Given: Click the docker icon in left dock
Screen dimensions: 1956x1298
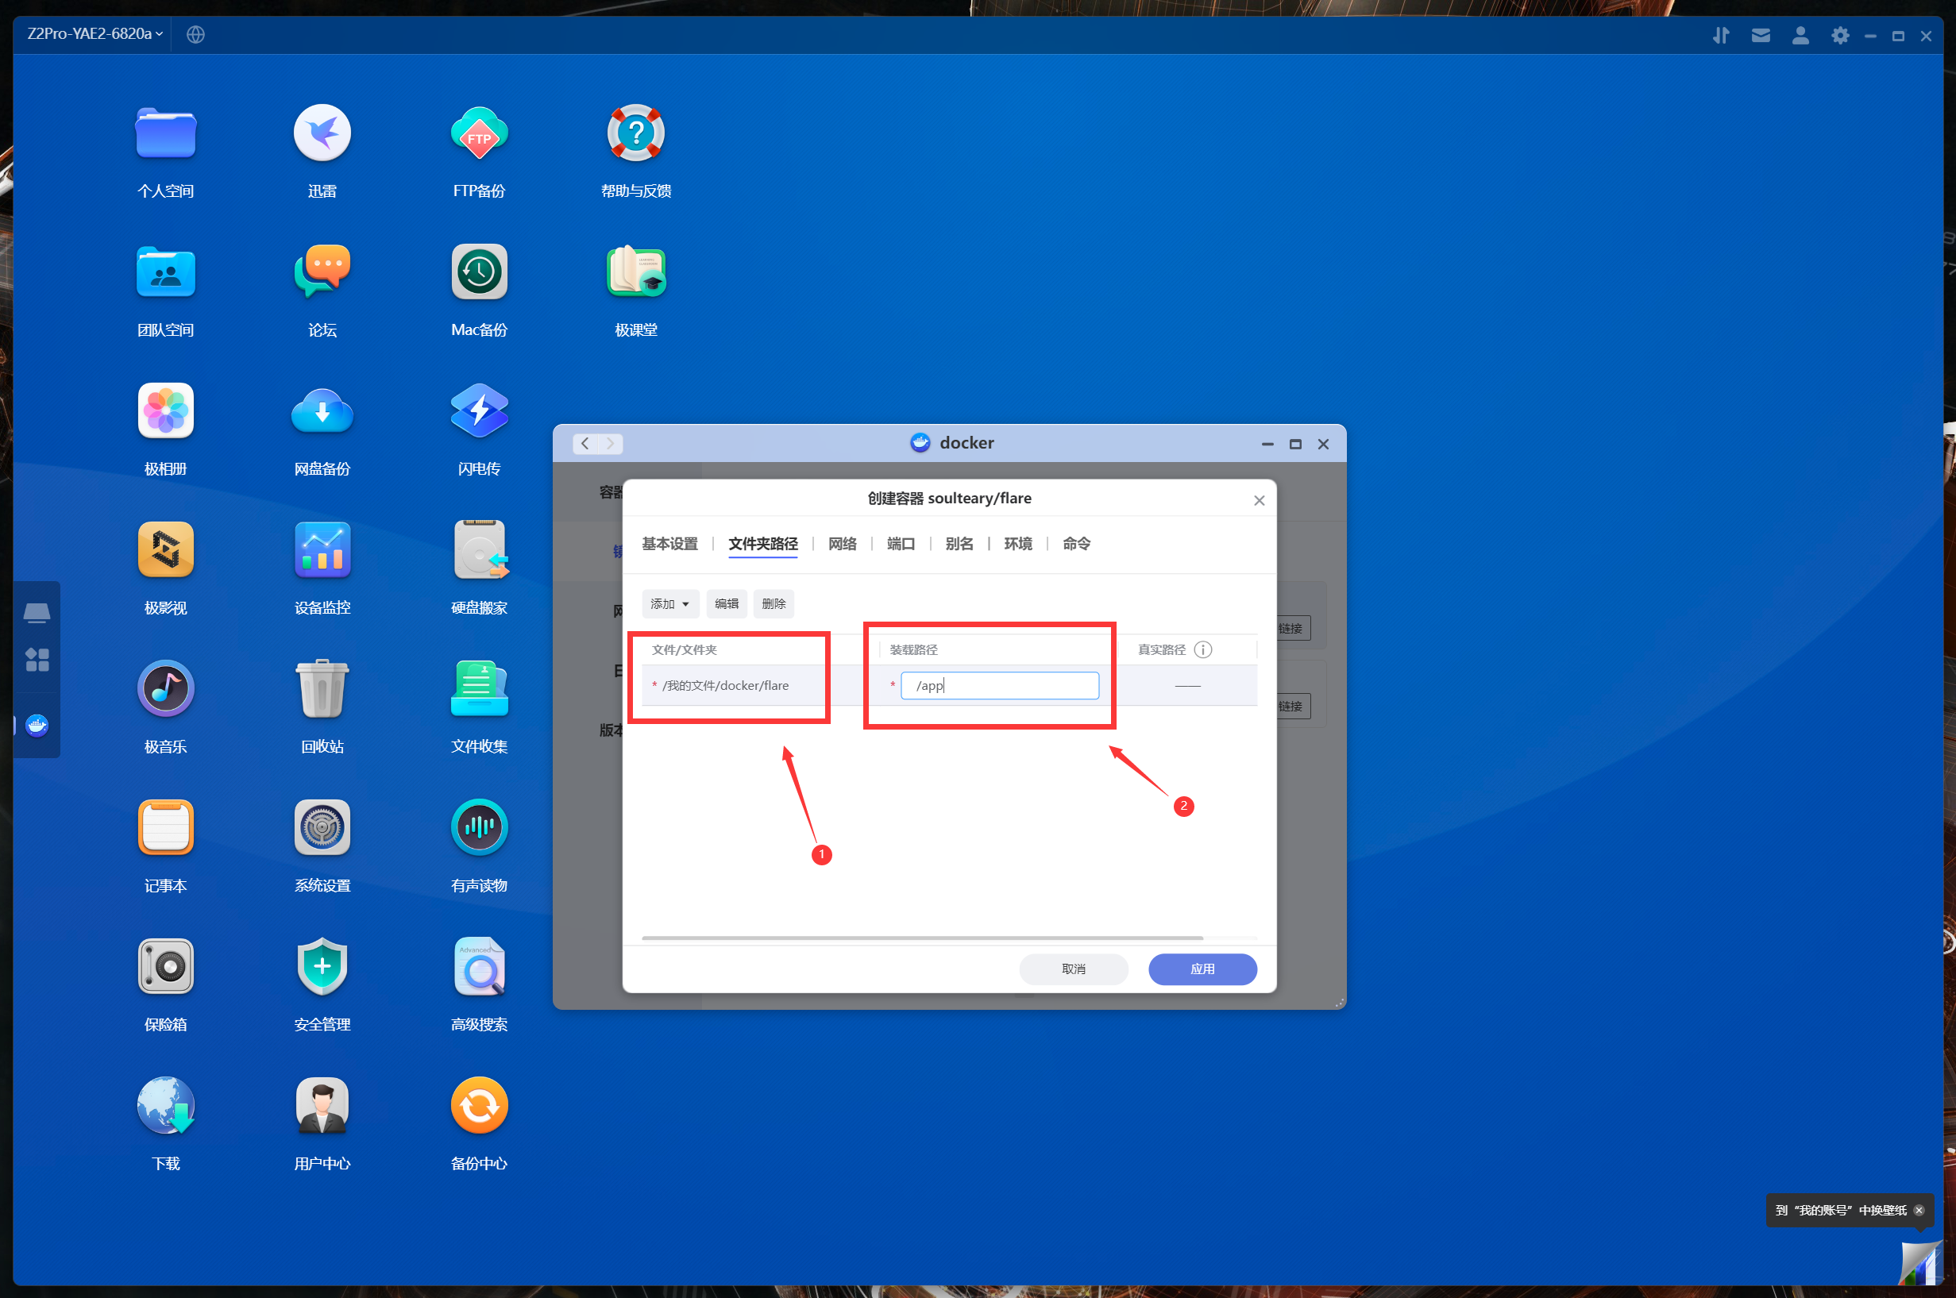Looking at the screenshot, I should point(37,726).
